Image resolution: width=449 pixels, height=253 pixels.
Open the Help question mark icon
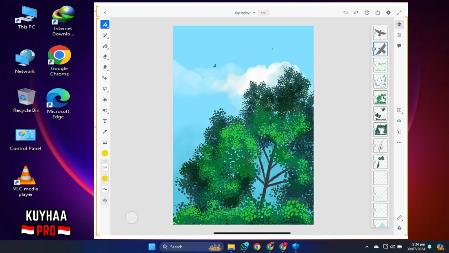(367, 13)
